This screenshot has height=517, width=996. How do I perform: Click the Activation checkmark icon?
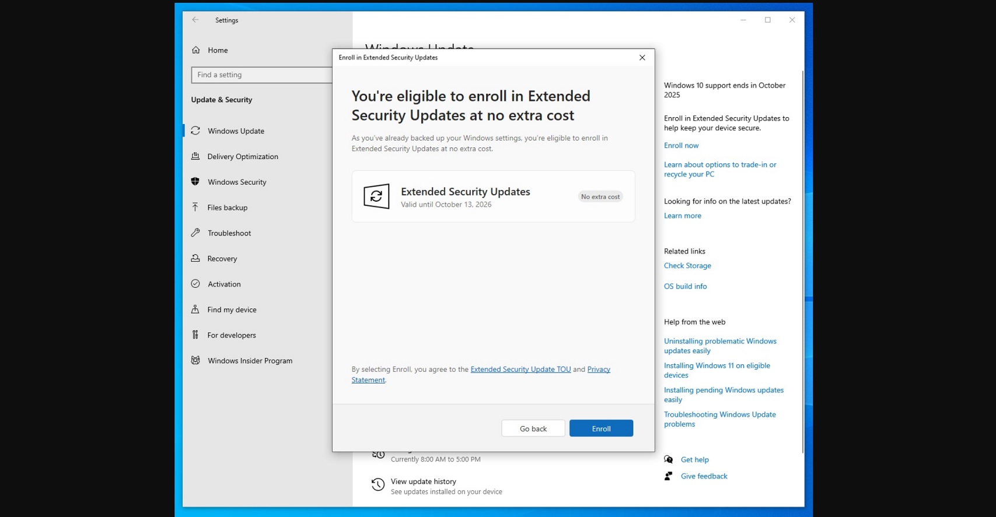pos(195,284)
